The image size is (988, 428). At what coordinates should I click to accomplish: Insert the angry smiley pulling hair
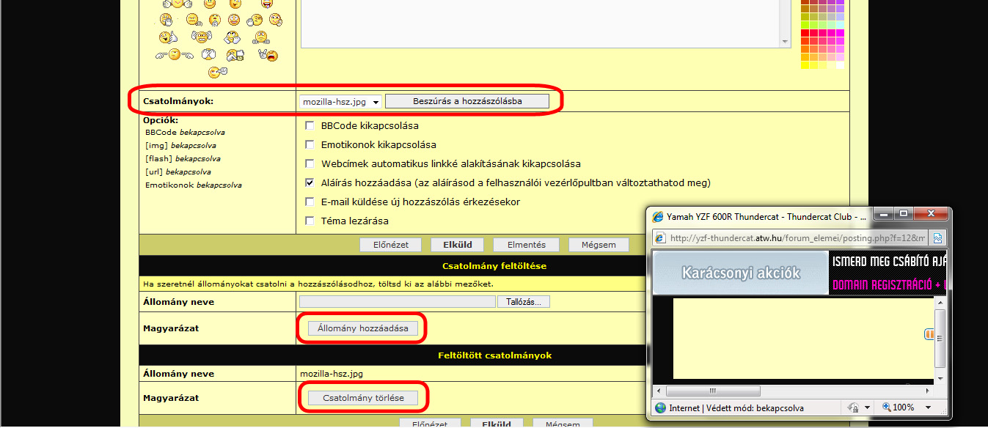click(202, 37)
